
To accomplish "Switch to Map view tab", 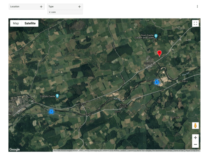I will pyautogui.click(x=16, y=23).
